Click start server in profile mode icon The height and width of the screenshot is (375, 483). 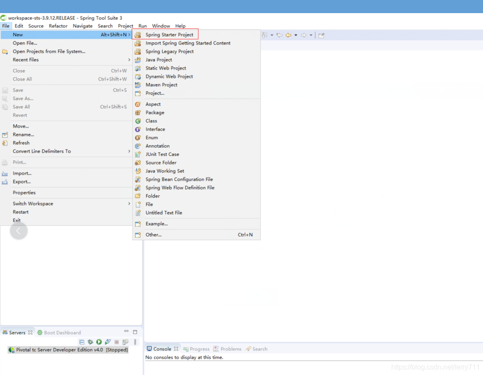click(108, 342)
